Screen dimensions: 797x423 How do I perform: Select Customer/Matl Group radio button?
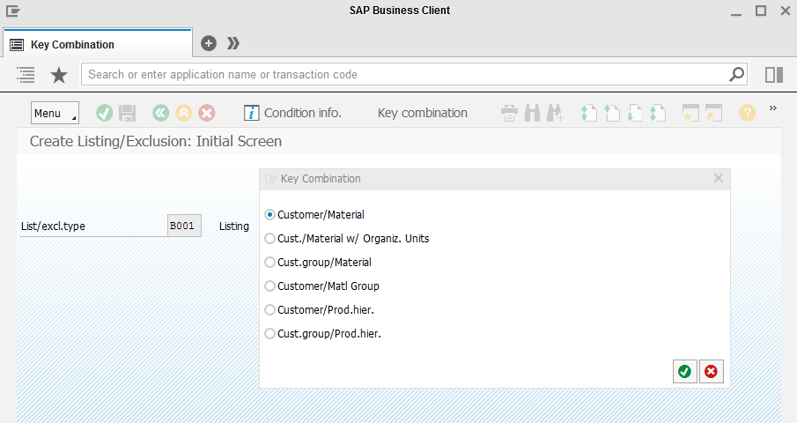(269, 286)
